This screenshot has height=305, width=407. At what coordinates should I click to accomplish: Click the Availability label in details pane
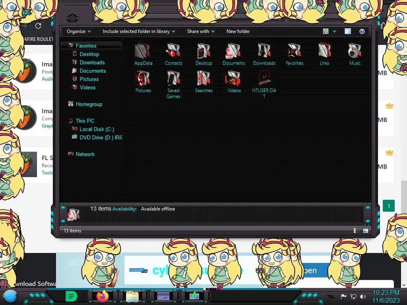124,209
